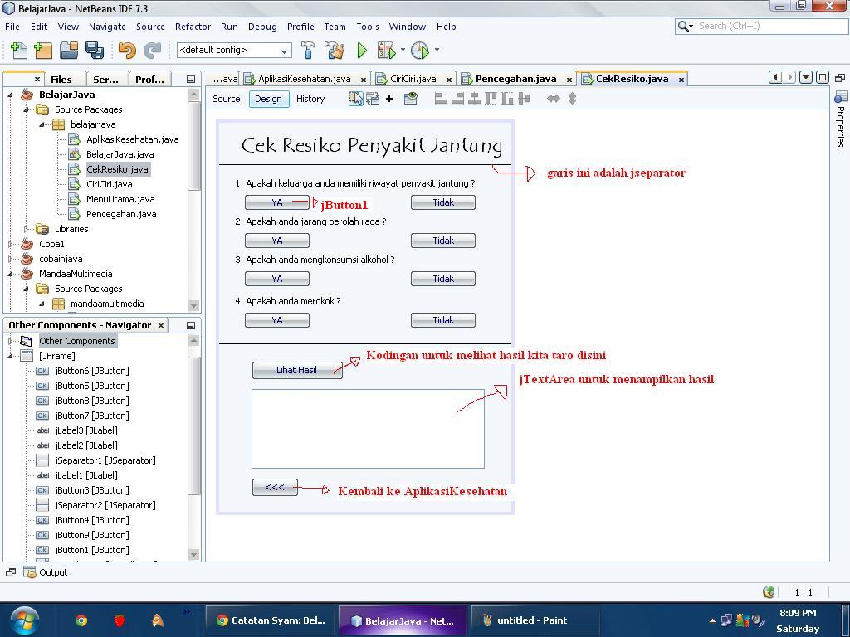Screen dimensions: 850x637
Task: Click Tidak button under question 4
Action: click(x=443, y=321)
